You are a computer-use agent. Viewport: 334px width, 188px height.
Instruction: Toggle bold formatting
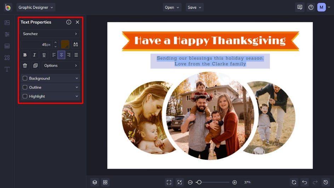[x=25, y=55]
